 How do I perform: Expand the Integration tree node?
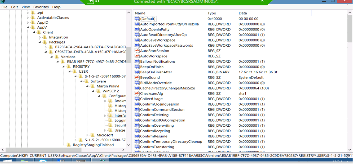point(40,37)
